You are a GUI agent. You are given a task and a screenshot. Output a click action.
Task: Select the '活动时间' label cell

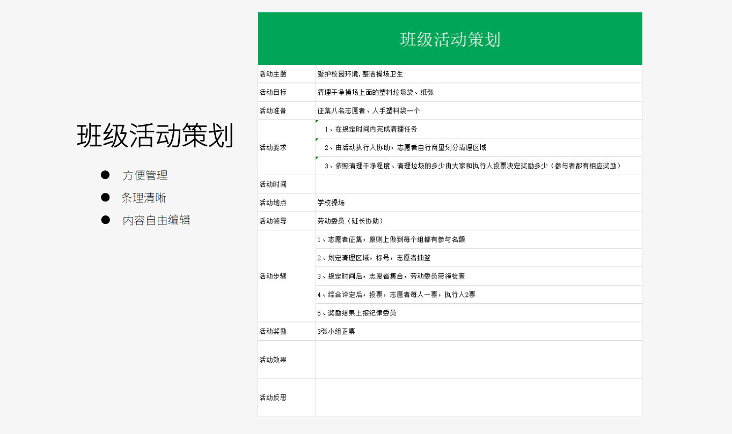coord(287,184)
